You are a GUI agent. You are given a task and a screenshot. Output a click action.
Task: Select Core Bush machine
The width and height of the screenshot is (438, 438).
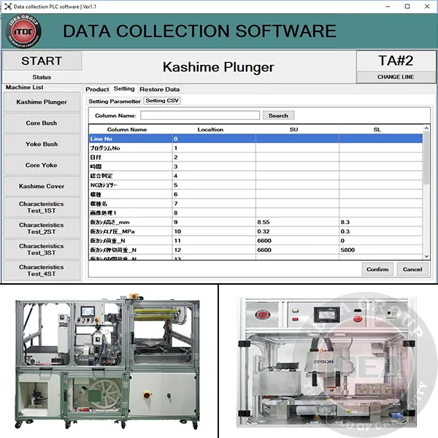(42, 123)
